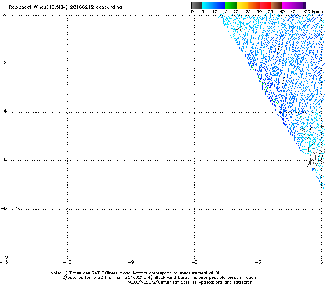Click the small island outline near -8 latitude
Viewport: 325px width, 285px height.
click(x=18, y=208)
